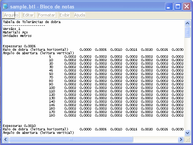Click the window resize grip corner
The height and width of the screenshot is (145, 193).
(x=188, y=140)
